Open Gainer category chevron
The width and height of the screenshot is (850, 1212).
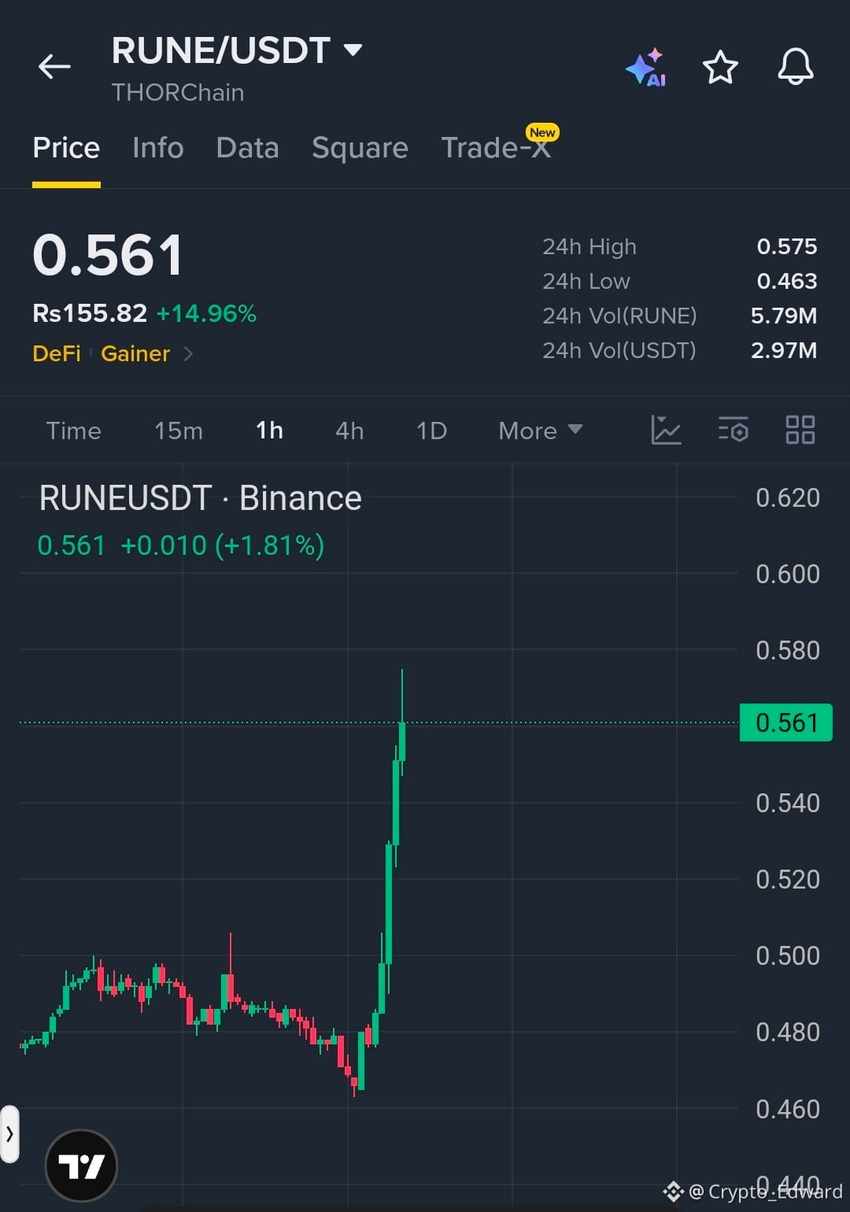(x=188, y=354)
